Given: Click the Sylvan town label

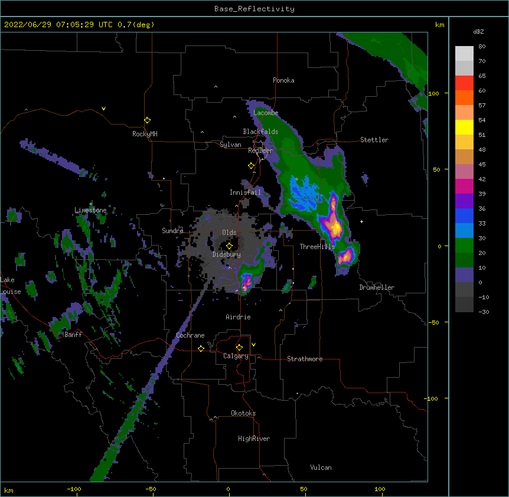Looking at the screenshot, I should click(230, 145).
